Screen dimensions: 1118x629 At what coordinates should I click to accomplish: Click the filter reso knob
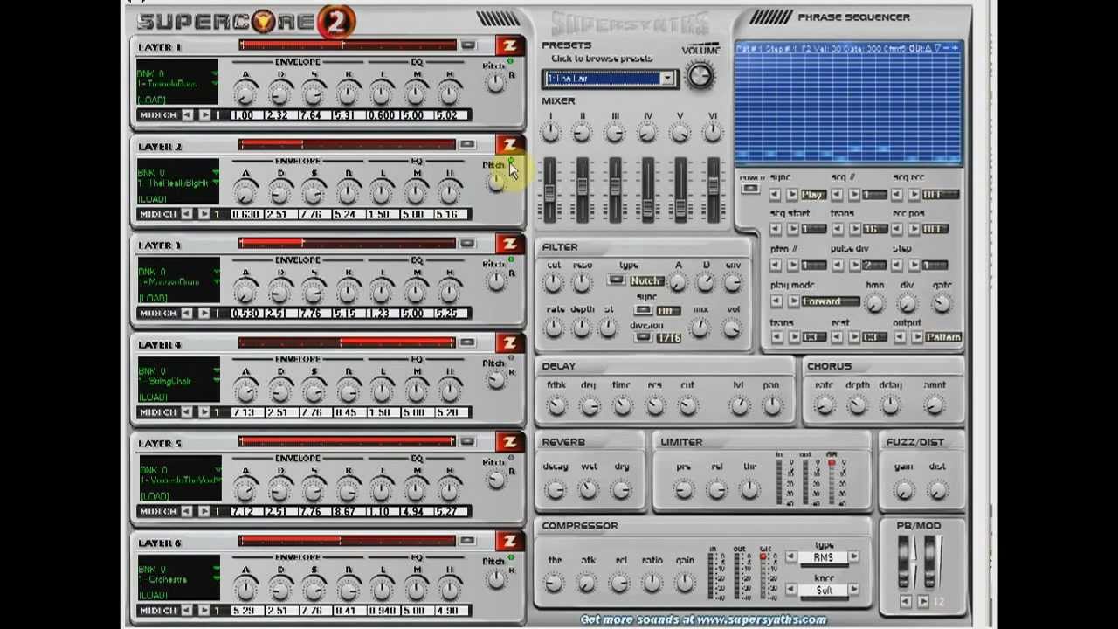pyautogui.click(x=582, y=281)
